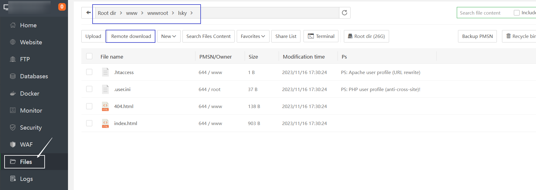Check the .htaccess row checkbox
The height and width of the screenshot is (190, 536).
point(89,72)
